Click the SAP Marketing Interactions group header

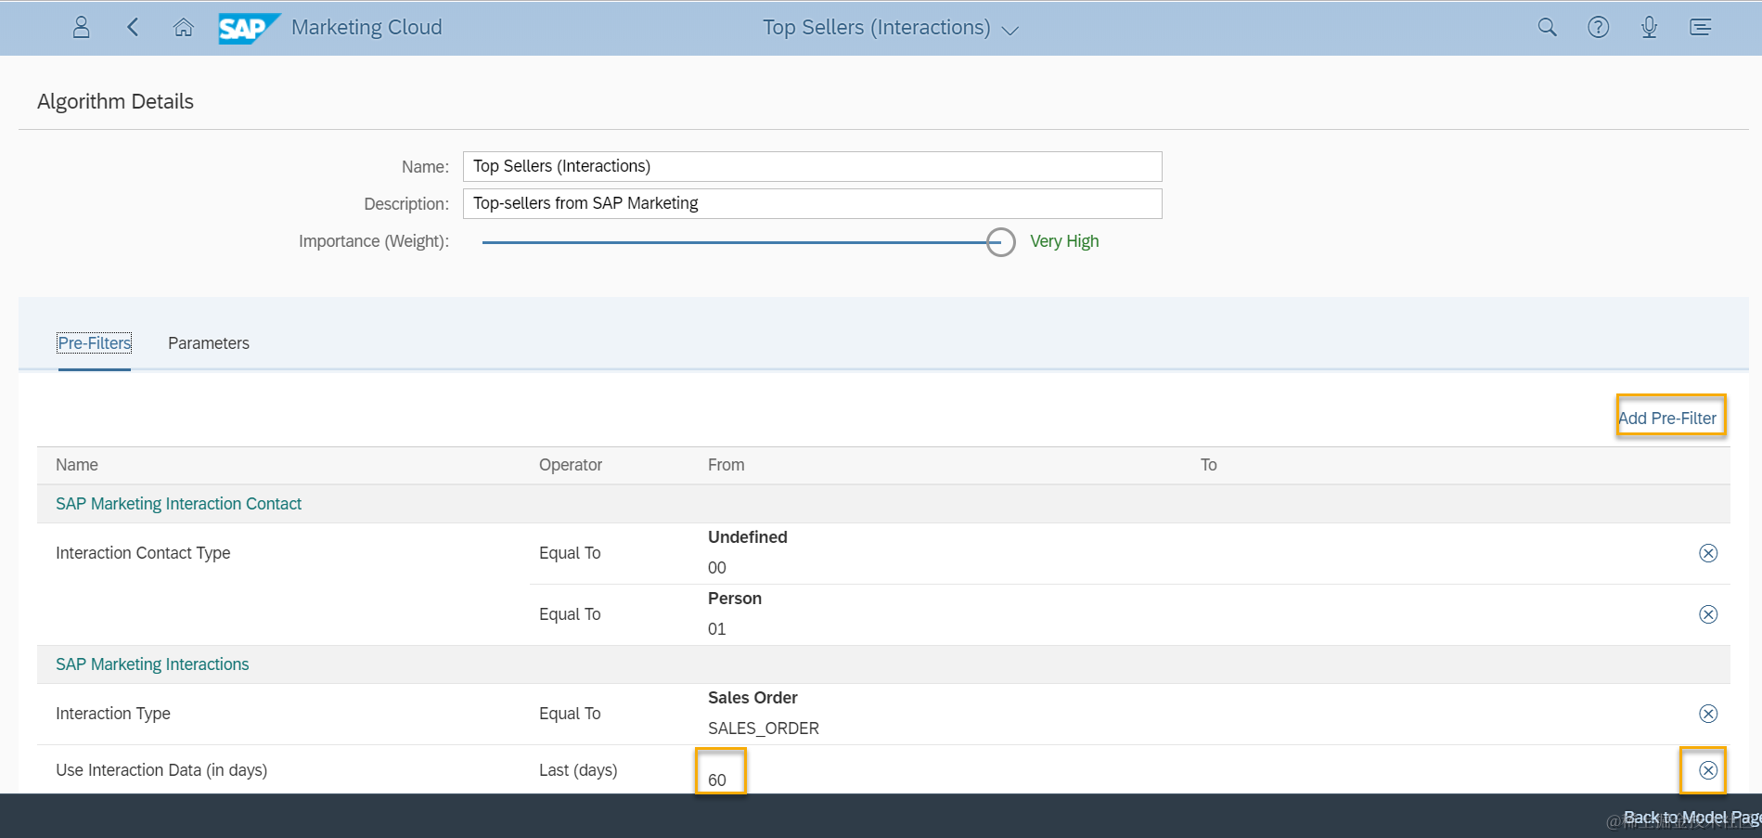[x=152, y=664]
